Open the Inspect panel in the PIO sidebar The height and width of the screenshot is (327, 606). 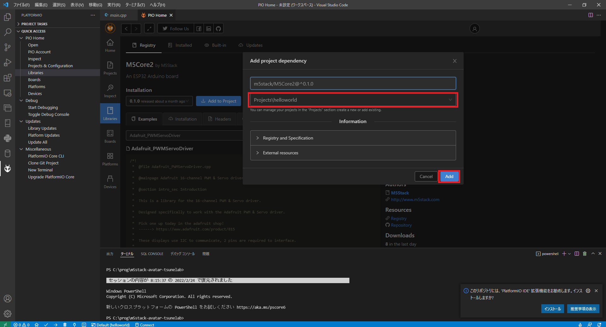(x=110, y=91)
